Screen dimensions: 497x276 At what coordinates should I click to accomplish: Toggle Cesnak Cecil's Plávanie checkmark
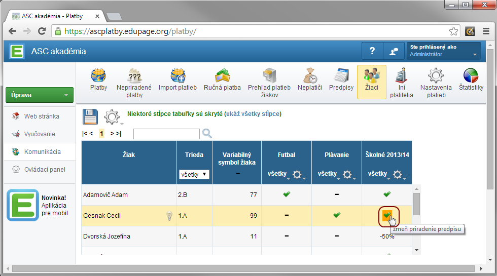coord(337,215)
